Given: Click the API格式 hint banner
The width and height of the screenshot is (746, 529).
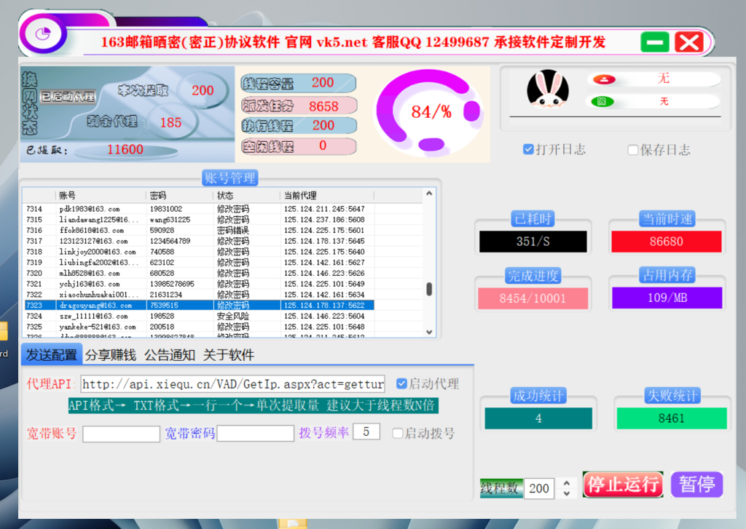Looking at the screenshot, I should (253, 405).
